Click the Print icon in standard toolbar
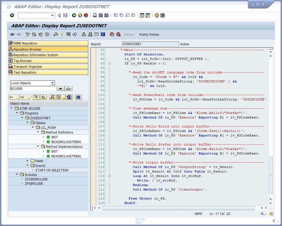Viewport: 282px width, 226px height. point(95,15)
